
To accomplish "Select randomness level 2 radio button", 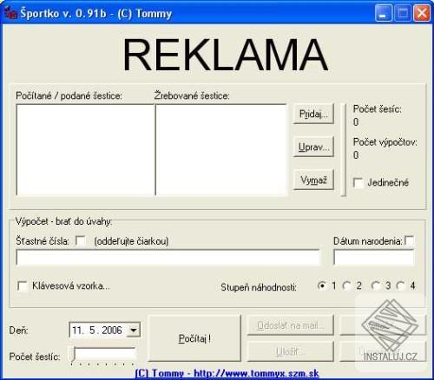I will coord(346,285).
